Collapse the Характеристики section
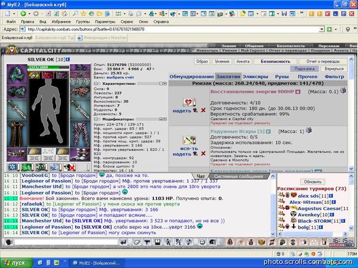This screenshot has width=358, height=268. pyautogui.click(x=96, y=83)
